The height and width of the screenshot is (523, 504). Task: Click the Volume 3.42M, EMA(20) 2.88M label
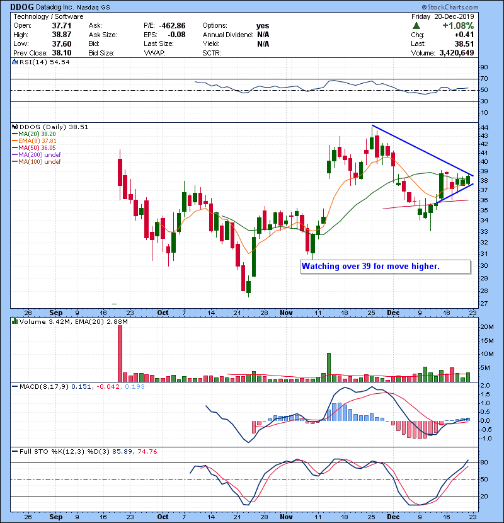point(73,321)
